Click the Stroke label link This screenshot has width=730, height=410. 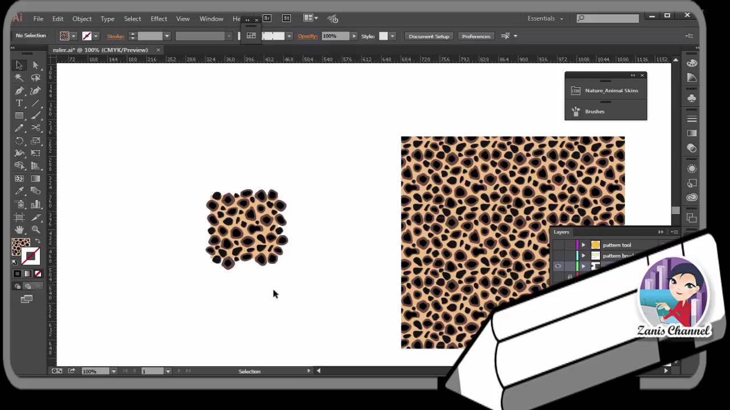click(x=116, y=36)
